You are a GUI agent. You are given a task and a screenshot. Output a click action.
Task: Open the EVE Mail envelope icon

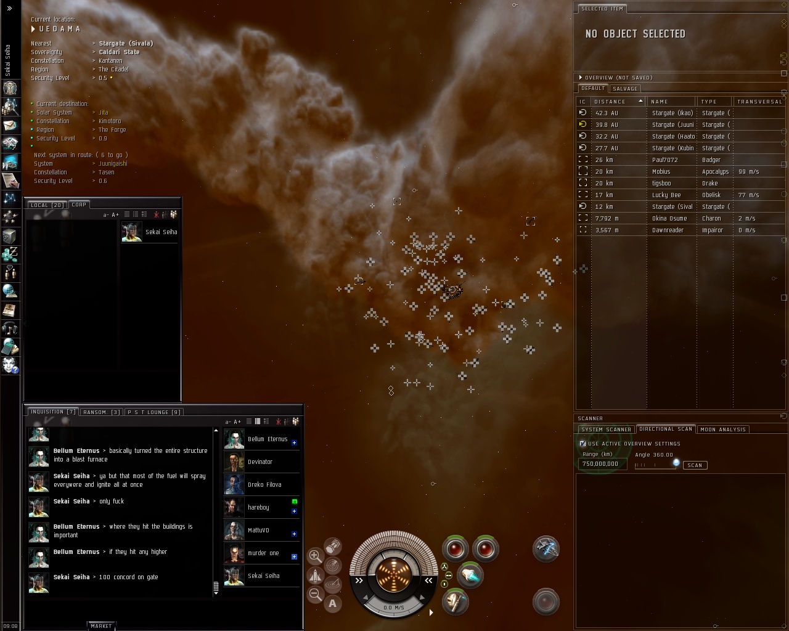pos(10,125)
